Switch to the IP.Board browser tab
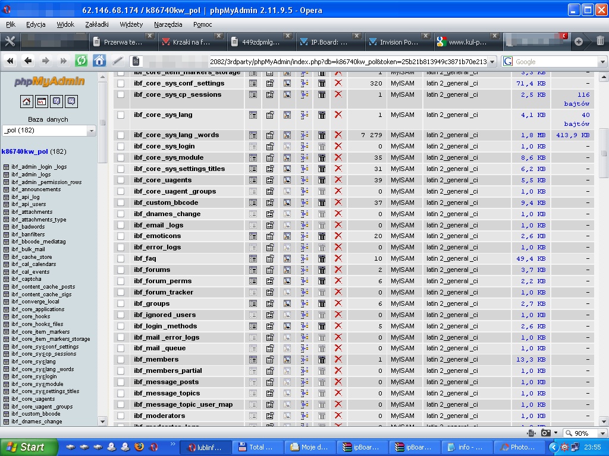The height and width of the screenshot is (456, 609). (x=329, y=42)
